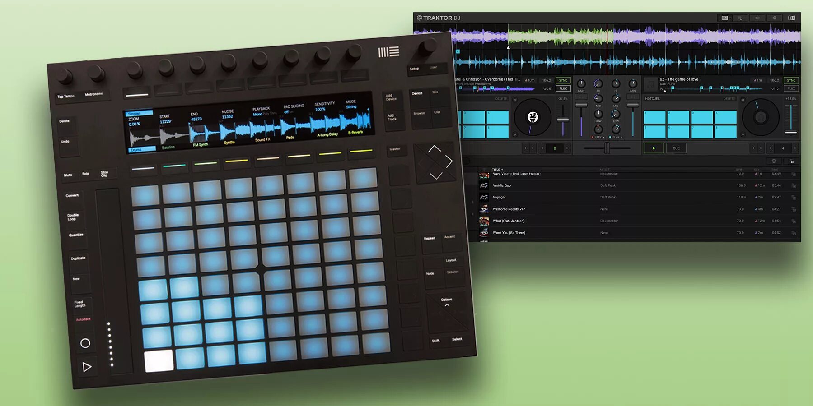
Task: Click the speaker audio icon in Traktor header
Action: [757, 18]
